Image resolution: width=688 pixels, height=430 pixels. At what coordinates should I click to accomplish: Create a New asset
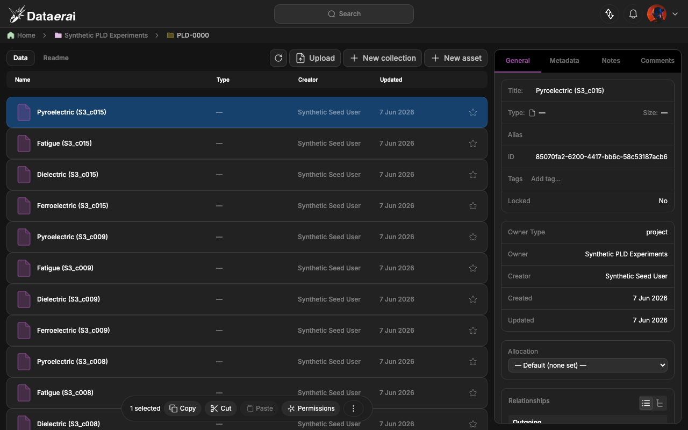[x=456, y=58]
